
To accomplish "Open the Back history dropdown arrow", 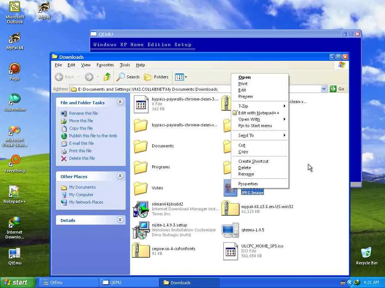I will pyautogui.click(x=79, y=77).
